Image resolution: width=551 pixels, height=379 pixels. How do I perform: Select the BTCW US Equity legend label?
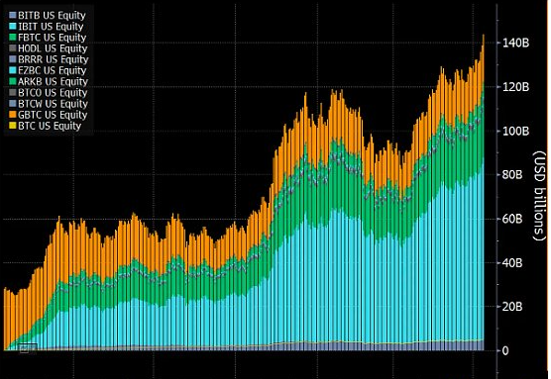pos(54,104)
